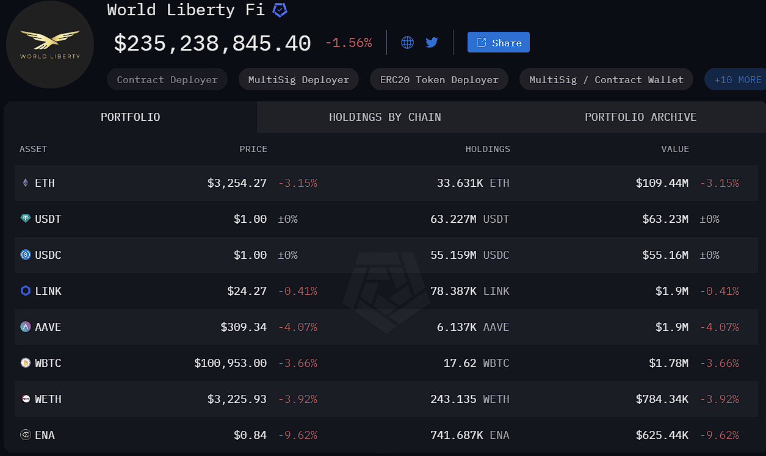The height and width of the screenshot is (456, 766).
Task: Open the ENA asset link
Action: tap(45, 435)
